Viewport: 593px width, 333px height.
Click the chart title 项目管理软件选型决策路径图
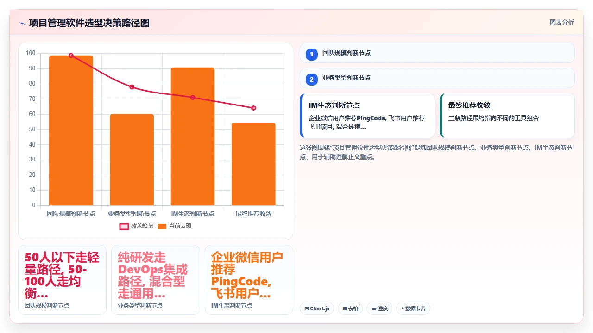(89, 23)
